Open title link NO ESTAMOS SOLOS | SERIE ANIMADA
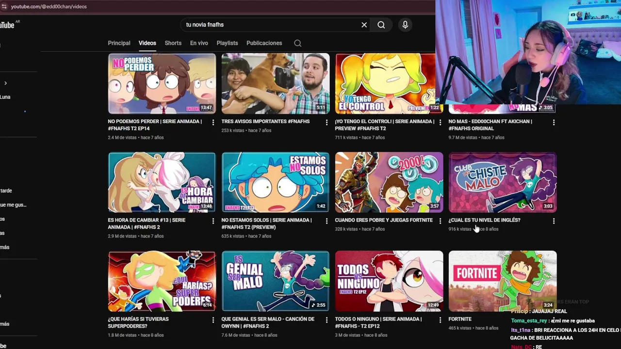The width and height of the screenshot is (621, 349). pyautogui.click(x=266, y=223)
